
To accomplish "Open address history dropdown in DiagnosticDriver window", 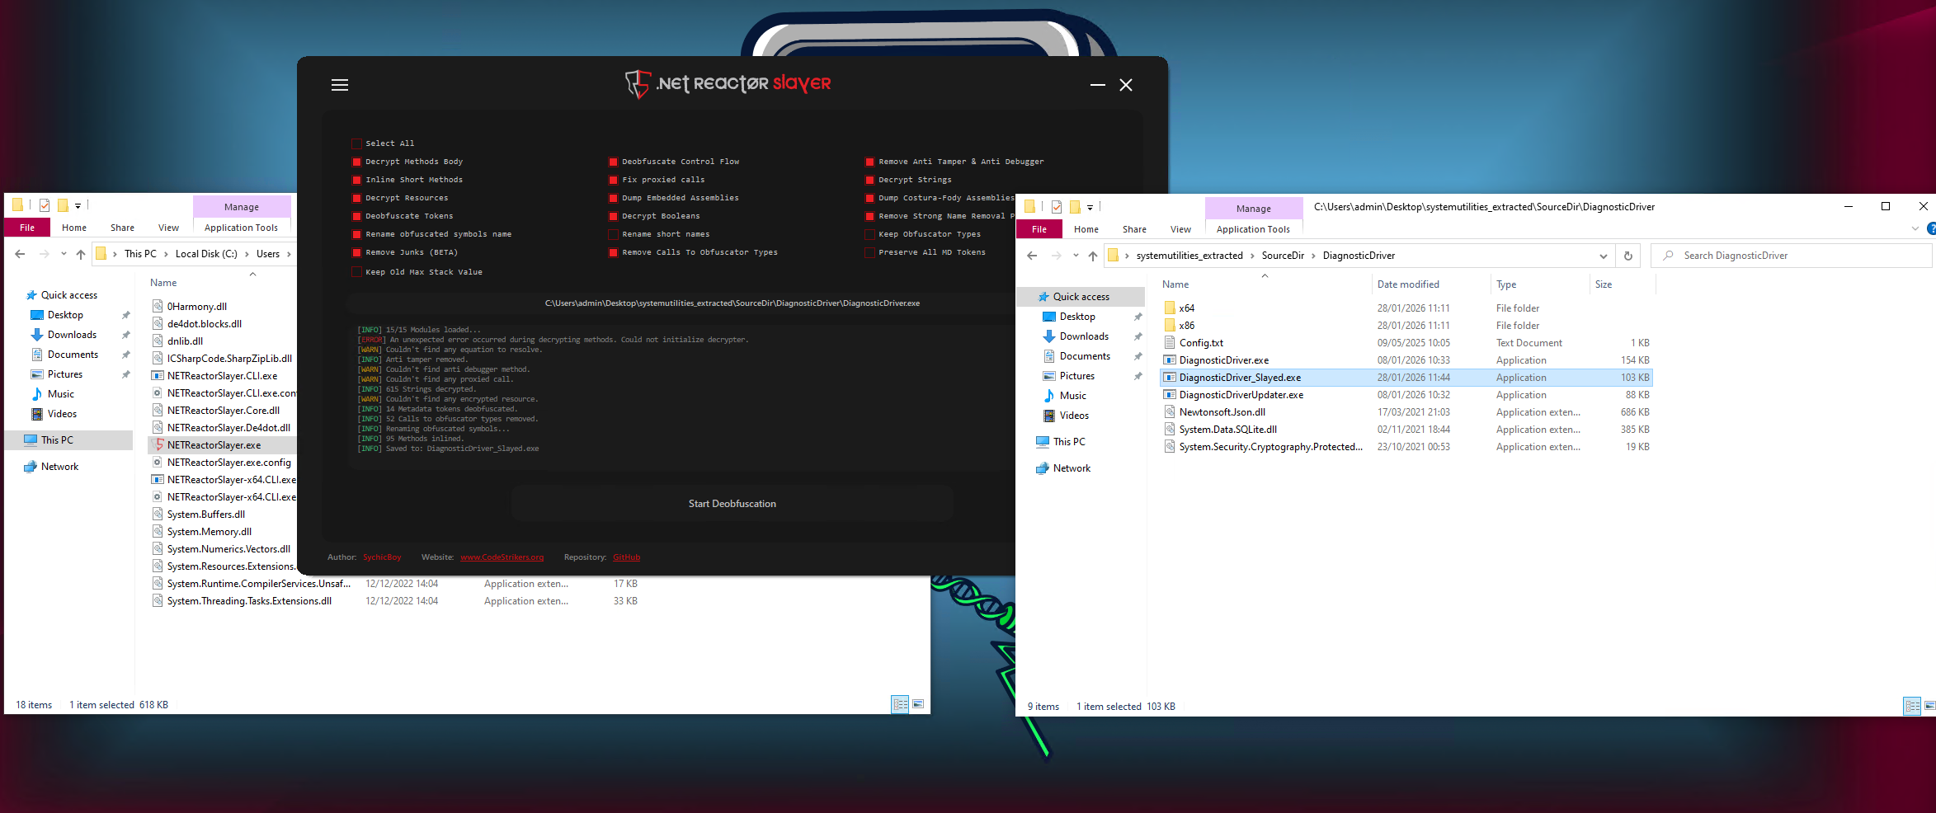I will 1604,256.
